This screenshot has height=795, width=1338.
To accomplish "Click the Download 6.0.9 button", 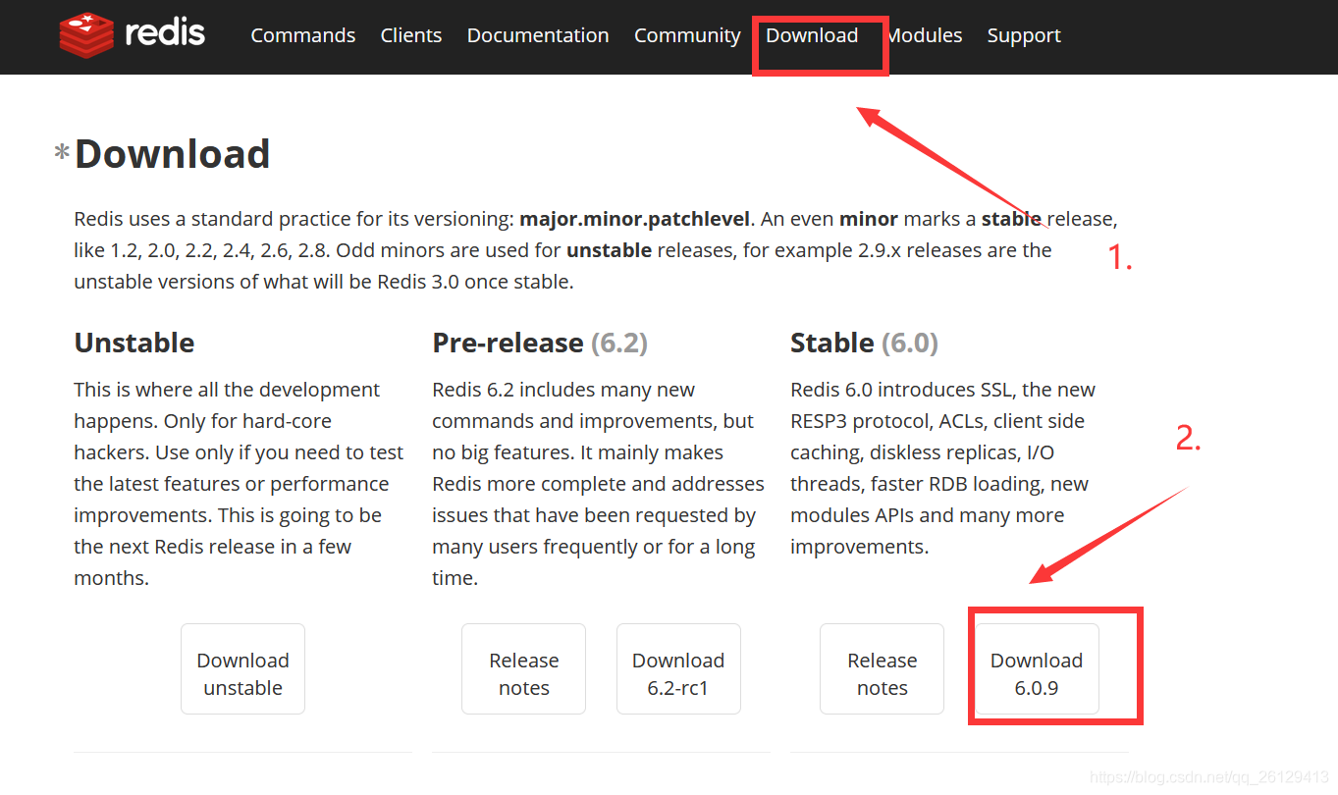I will (1037, 668).
